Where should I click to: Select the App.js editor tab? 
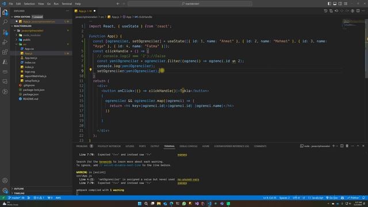[x=85, y=11]
